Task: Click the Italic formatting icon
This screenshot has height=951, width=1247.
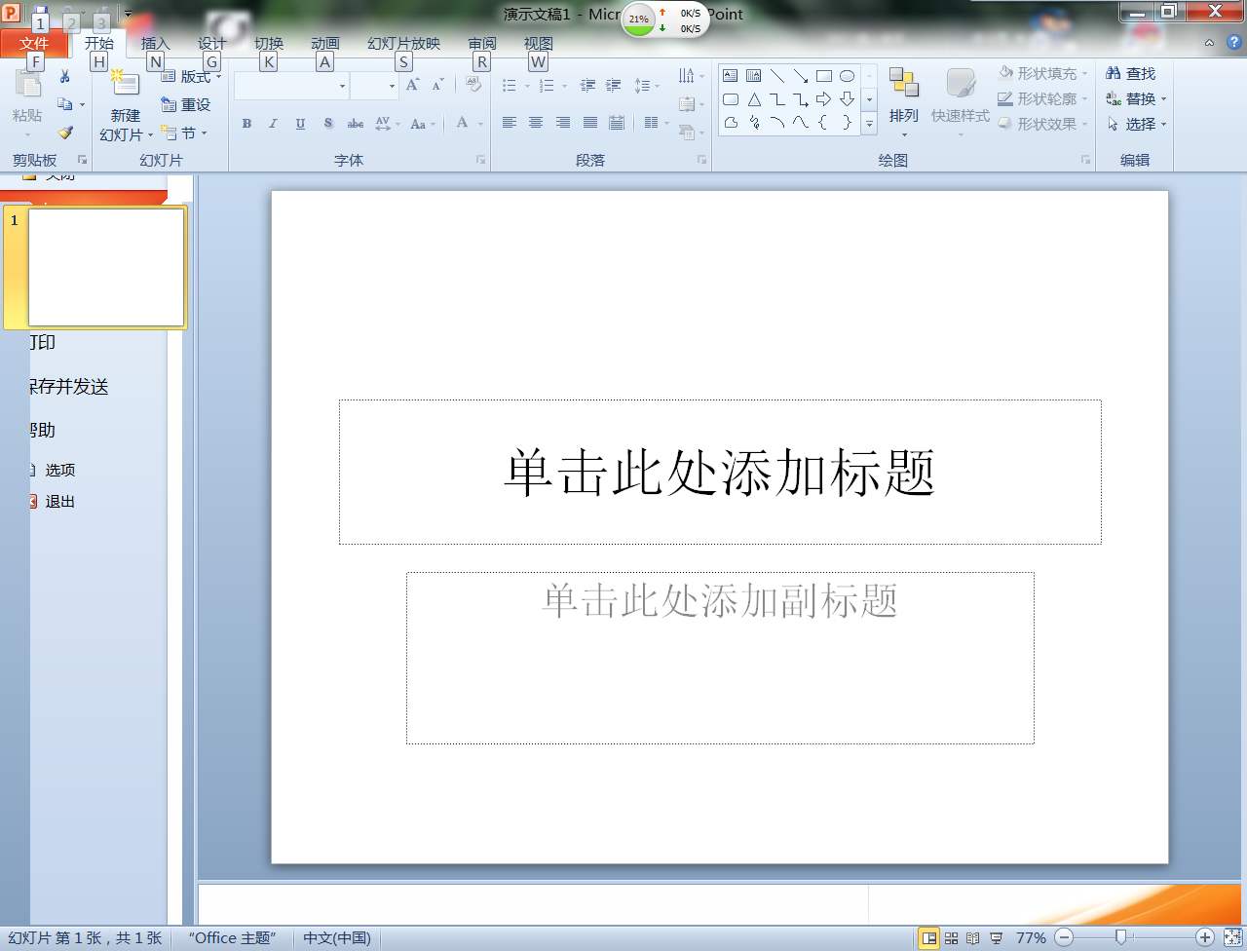Action: [x=274, y=124]
